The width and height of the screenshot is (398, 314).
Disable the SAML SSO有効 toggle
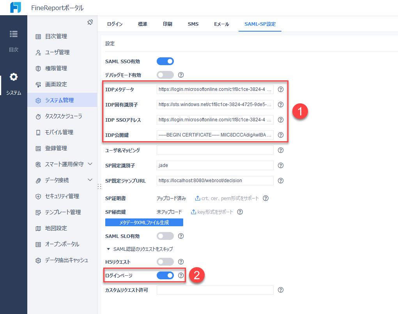pos(165,61)
